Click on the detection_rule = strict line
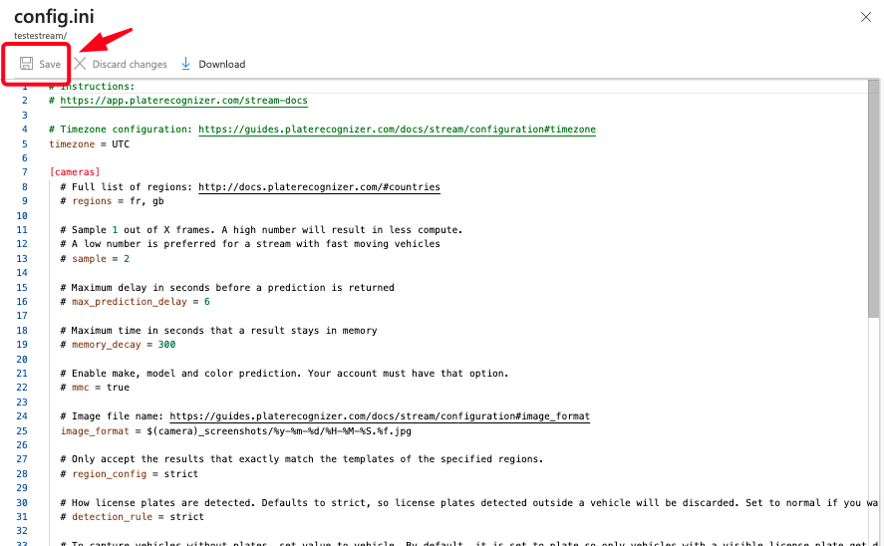The width and height of the screenshot is (884, 546). coord(138,517)
